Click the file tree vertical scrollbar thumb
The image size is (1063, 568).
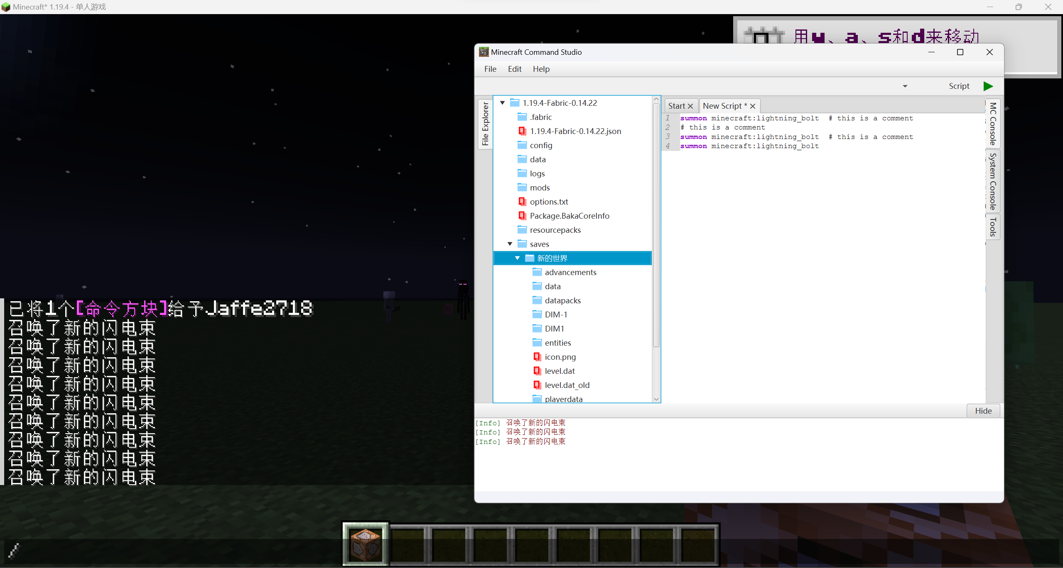tap(656, 225)
